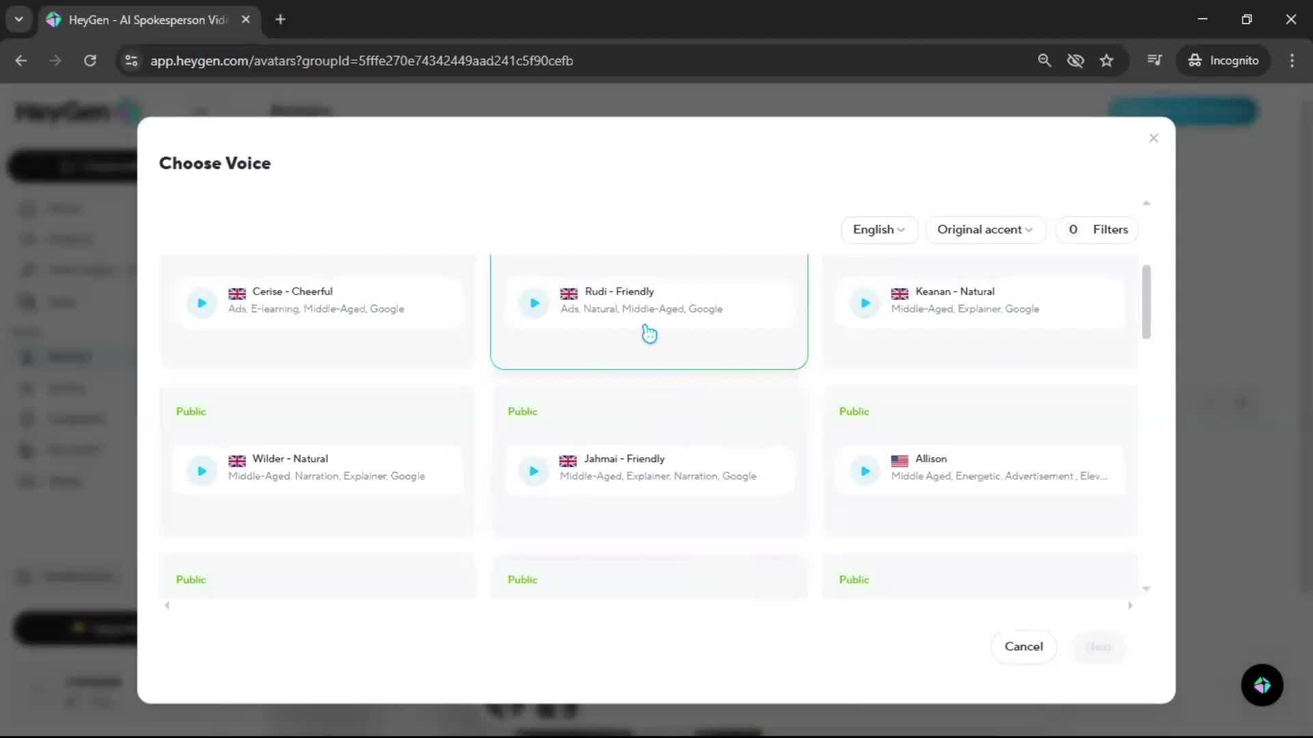Bookmark this page with star icon

click(x=1106, y=61)
